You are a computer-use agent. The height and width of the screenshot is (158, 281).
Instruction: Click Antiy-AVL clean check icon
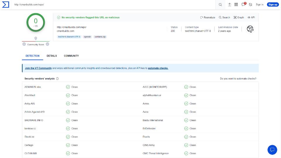tap(68, 104)
